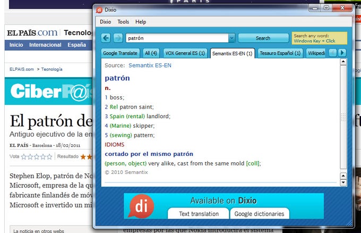The width and height of the screenshot is (361, 233).
Task: Open the Dixio menu
Action: coord(106,22)
